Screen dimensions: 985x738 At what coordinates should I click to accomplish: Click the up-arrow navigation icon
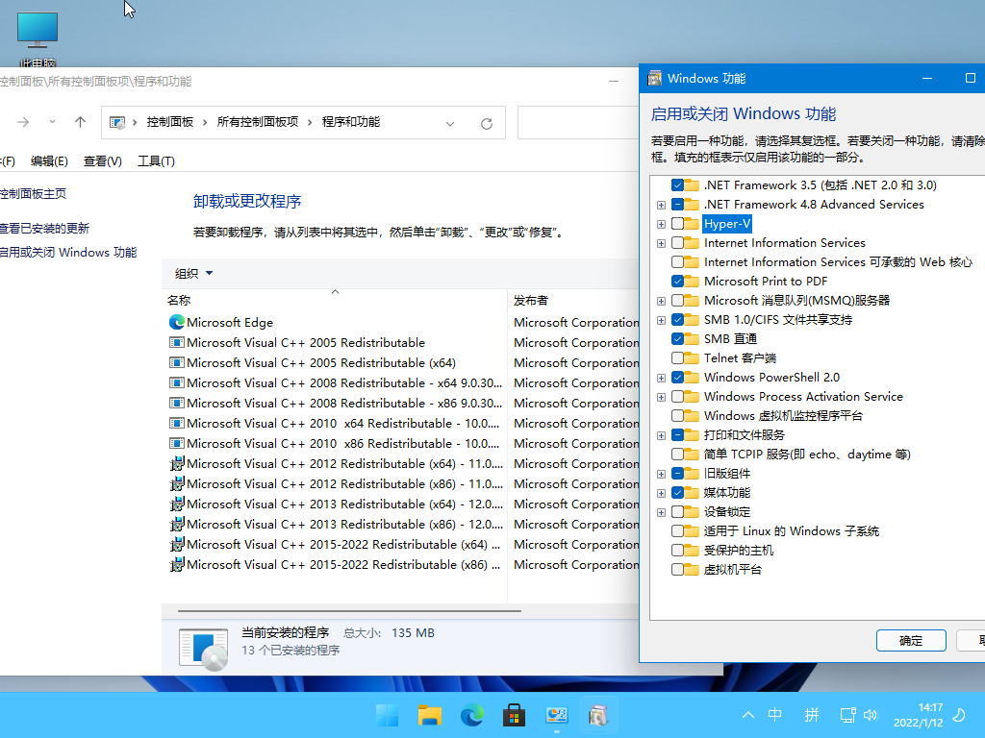(81, 122)
